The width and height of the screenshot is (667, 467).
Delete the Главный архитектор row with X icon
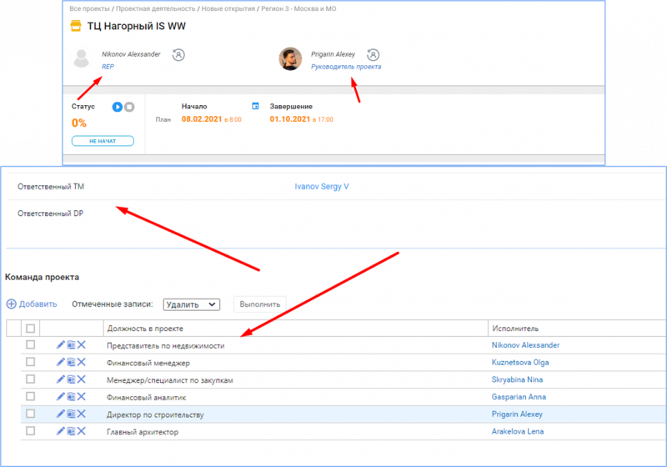pyautogui.click(x=82, y=431)
